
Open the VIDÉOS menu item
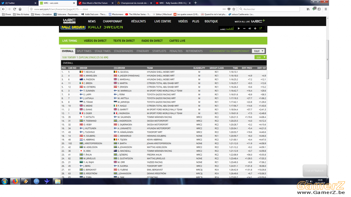(x=183, y=21)
